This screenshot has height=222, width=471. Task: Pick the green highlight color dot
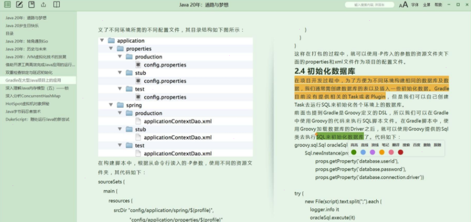coord(353,153)
